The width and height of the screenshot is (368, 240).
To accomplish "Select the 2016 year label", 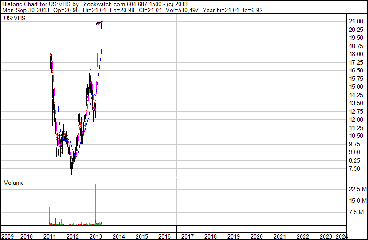I will [164, 236].
